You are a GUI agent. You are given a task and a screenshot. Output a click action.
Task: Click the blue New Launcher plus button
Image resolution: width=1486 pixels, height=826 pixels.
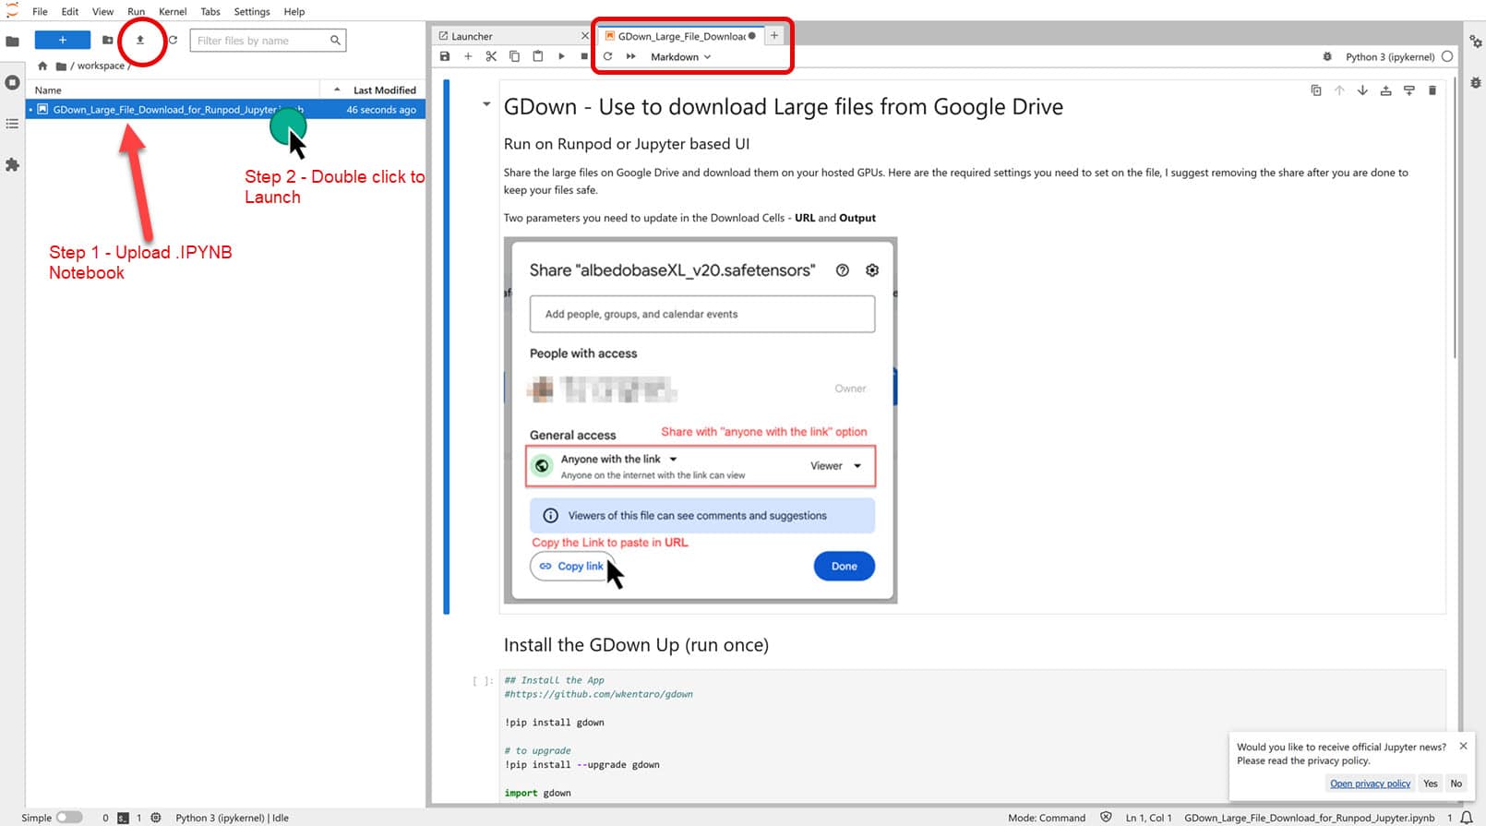click(x=63, y=40)
